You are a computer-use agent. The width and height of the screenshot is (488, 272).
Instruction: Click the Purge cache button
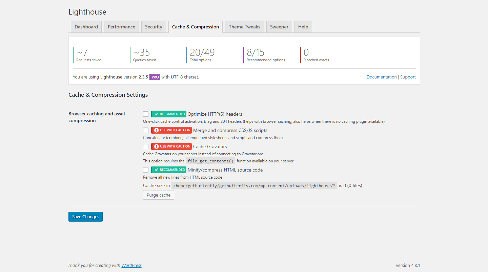(x=159, y=195)
